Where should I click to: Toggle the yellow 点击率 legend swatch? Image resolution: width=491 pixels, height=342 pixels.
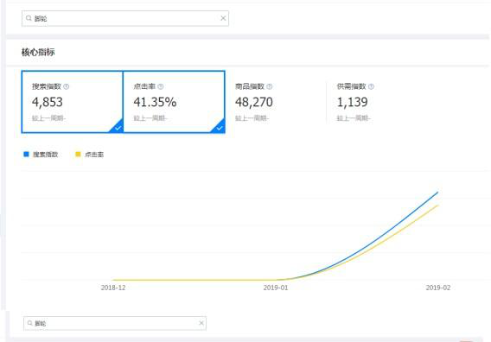(78, 154)
